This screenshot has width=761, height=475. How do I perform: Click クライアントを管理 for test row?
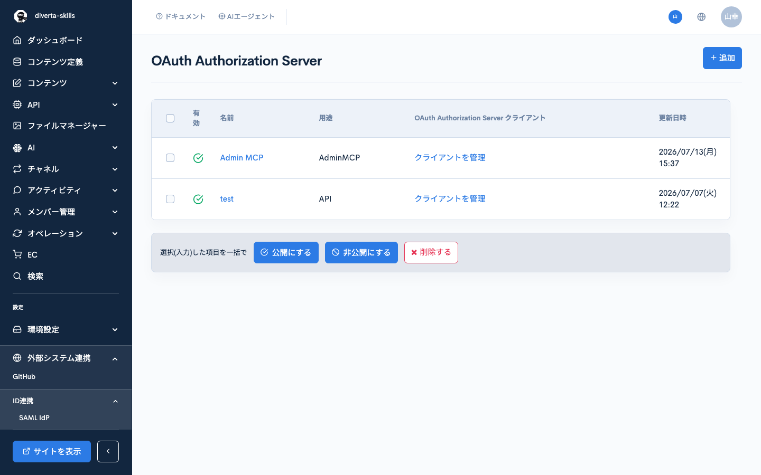point(450,199)
